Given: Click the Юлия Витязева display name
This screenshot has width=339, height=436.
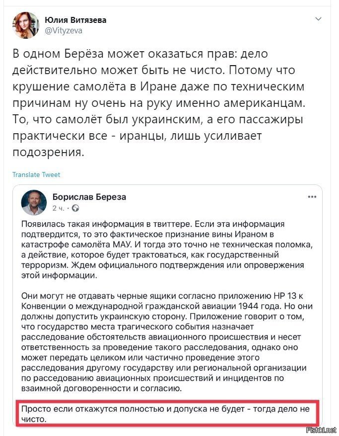Looking at the screenshot, I should coord(75,20).
